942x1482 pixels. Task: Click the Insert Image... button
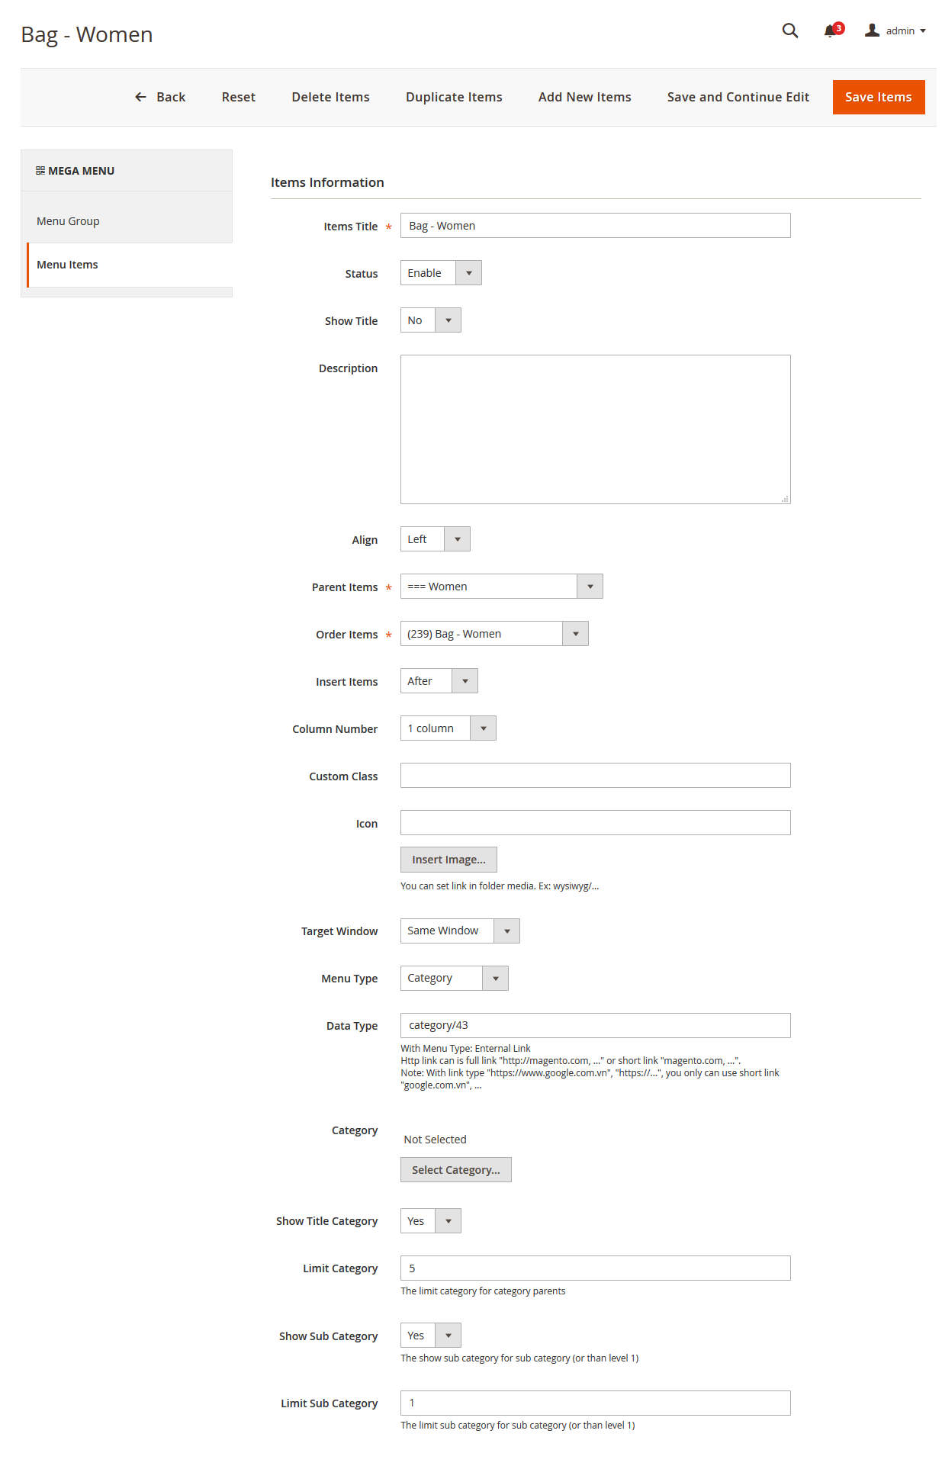pyautogui.click(x=448, y=860)
